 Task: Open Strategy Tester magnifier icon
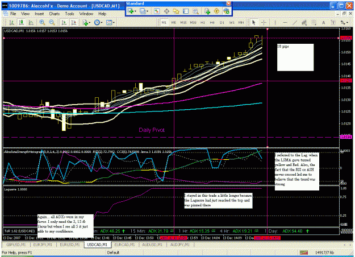[x=195, y=11]
